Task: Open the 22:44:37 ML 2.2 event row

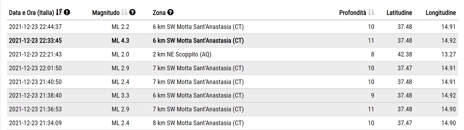Action: coord(233,27)
